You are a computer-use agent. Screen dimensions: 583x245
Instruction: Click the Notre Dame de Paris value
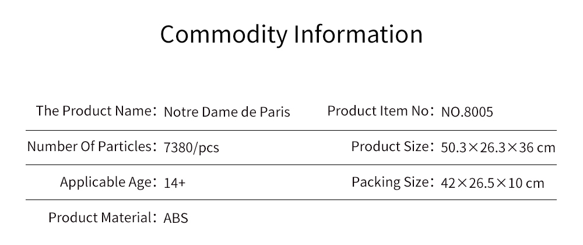227,112
